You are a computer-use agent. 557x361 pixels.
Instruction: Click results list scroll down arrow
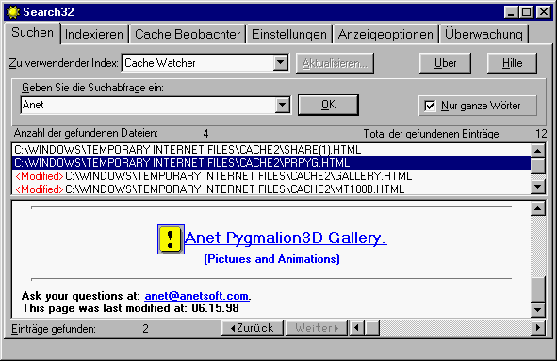pos(538,187)
